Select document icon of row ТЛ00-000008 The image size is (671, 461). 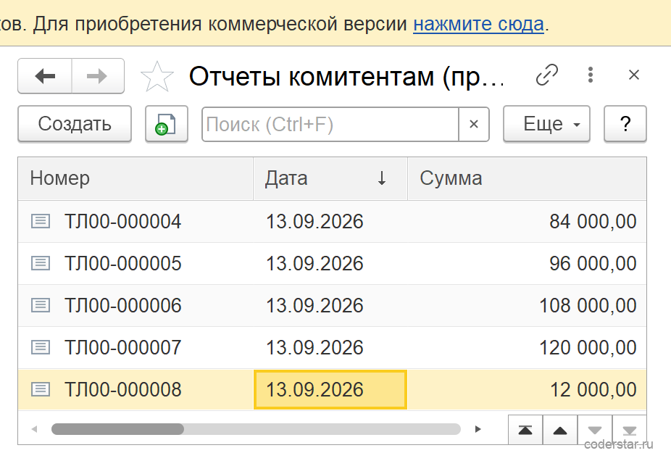pos(41,389)
